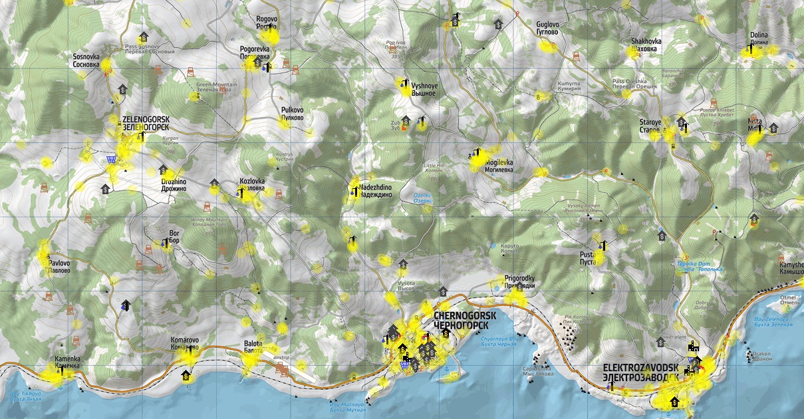This screenshot has width=804, height=419.
Task: Click the Pass Sosnovy label
Action: tap(150, 49)
